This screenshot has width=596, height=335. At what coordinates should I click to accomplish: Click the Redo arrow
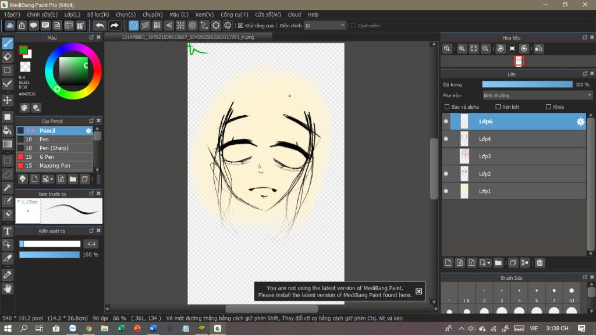point(114,26)
